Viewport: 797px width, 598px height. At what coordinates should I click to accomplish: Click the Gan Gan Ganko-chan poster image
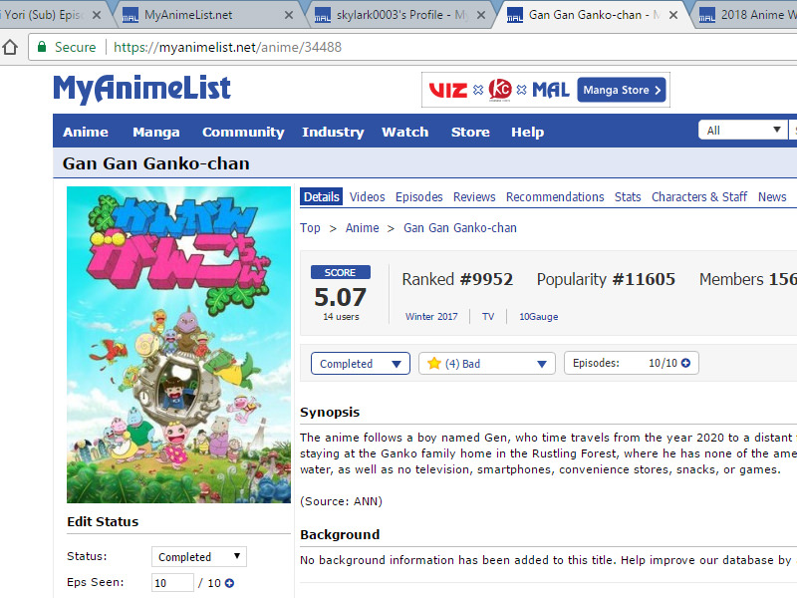(164, 344)
